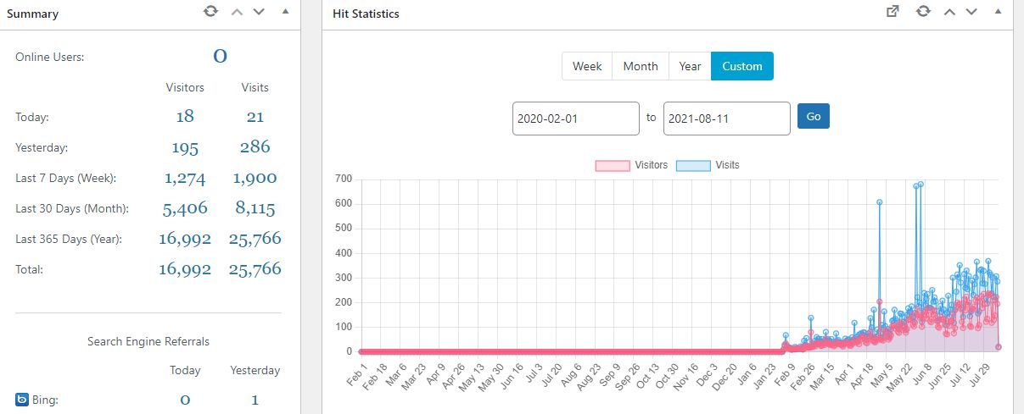
Task: Refresh the Hit Statistics widget
Action: (x=923, y=12)
